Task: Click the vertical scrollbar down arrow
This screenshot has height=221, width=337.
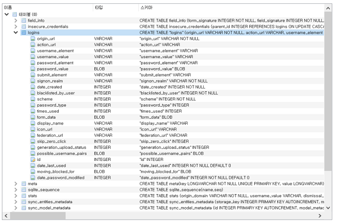Action: pos(328,208)
